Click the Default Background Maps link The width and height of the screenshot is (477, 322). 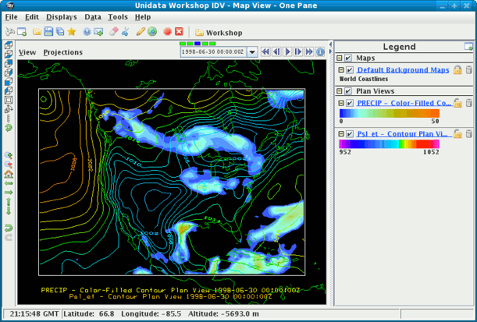click(x=403, y=70)
